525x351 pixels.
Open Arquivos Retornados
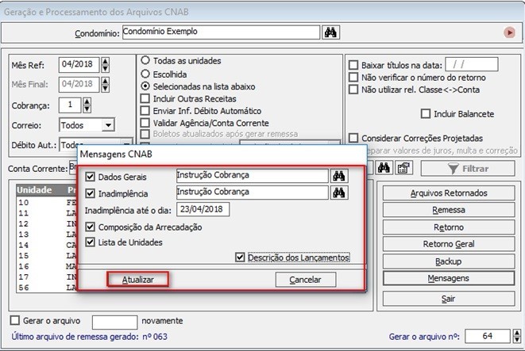tap(449, 193)
